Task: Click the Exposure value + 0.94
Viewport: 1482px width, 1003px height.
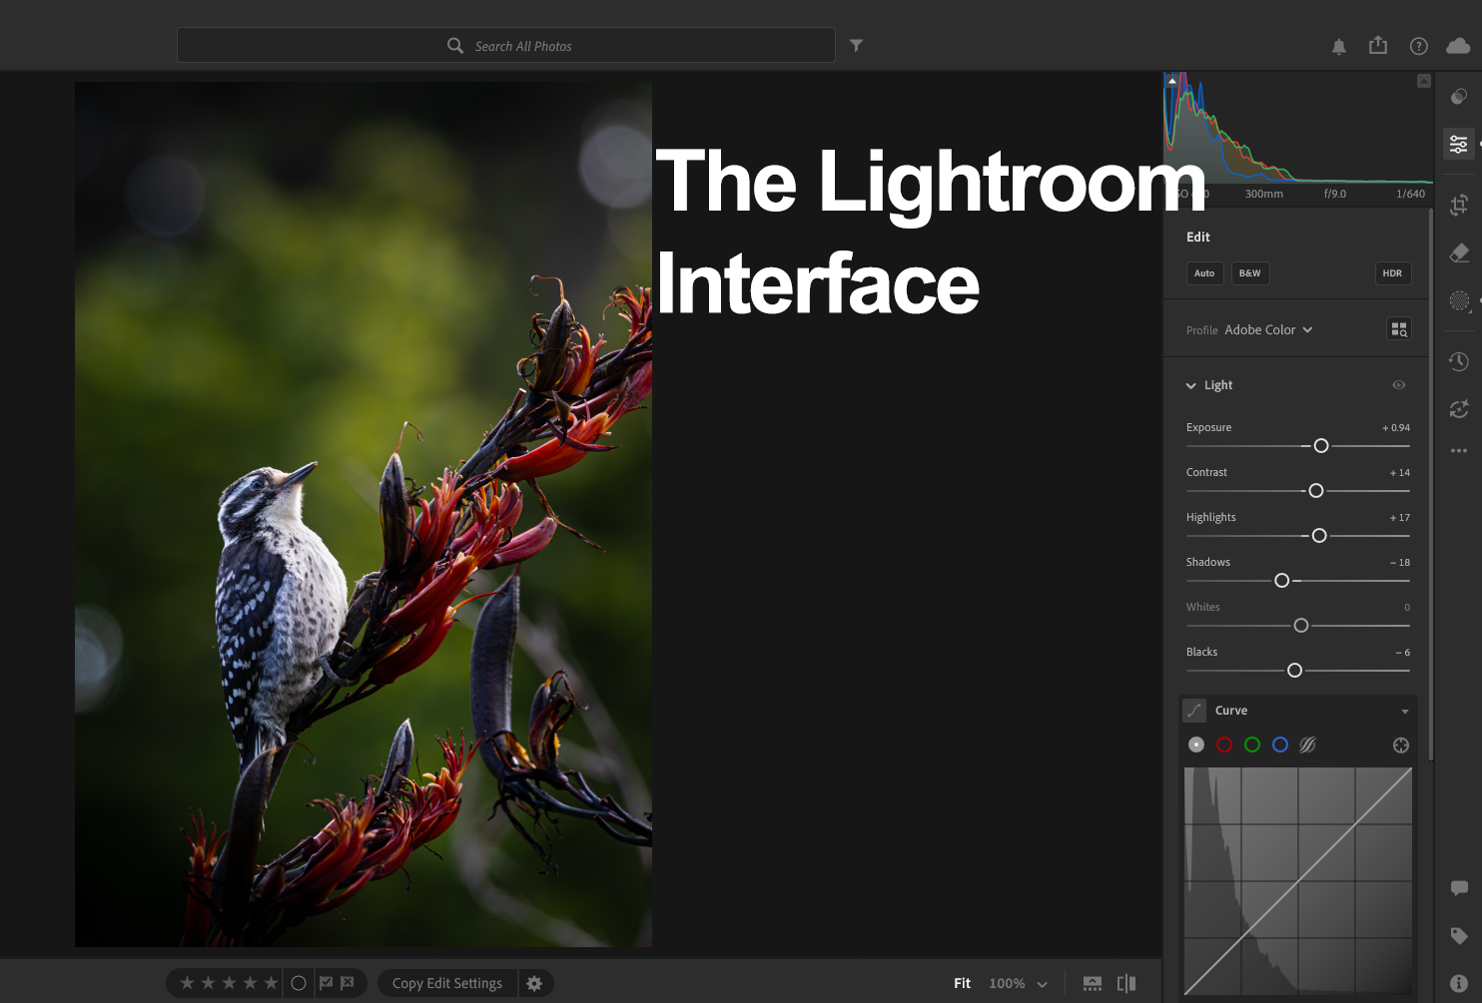Action: point(1396,428)
